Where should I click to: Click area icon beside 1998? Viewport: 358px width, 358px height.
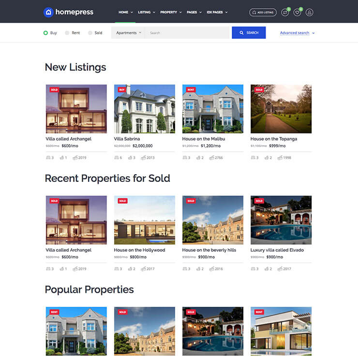point(280,158)
